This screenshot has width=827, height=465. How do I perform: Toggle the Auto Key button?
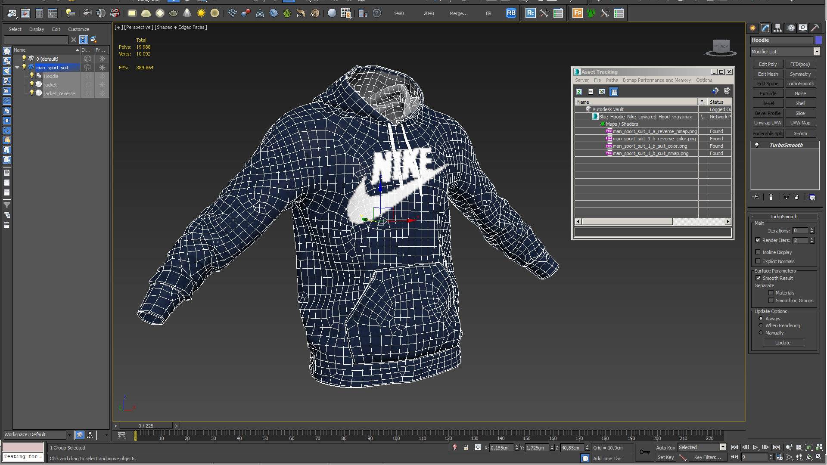click(665, 448)
